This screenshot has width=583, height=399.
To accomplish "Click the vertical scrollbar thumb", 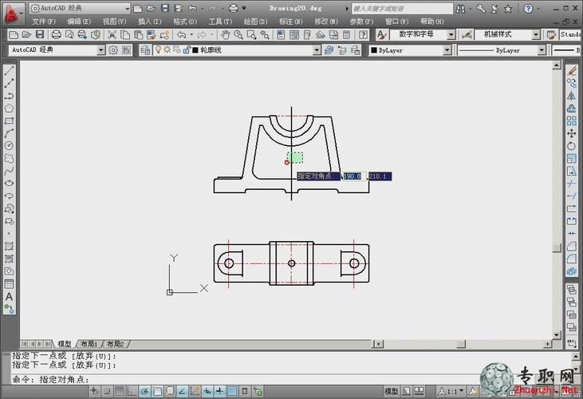I will pyautogui.click(x=557, y=248).
